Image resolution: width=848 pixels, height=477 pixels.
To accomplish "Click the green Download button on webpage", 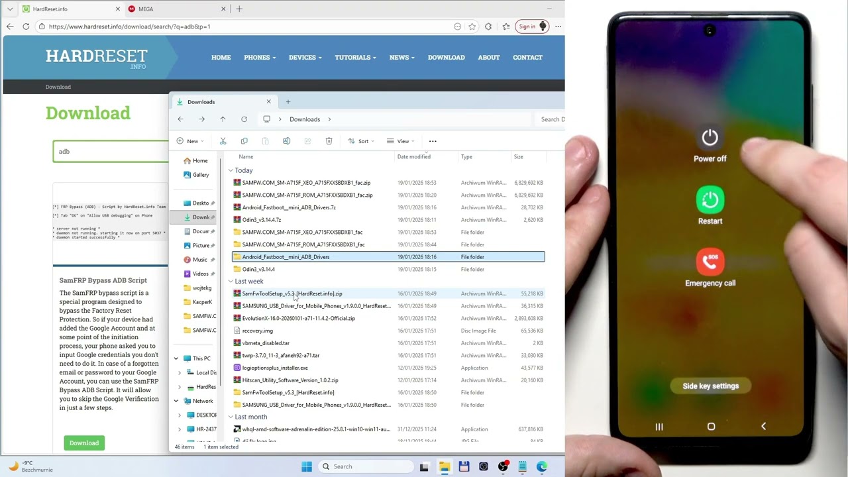I will [84, 443].
